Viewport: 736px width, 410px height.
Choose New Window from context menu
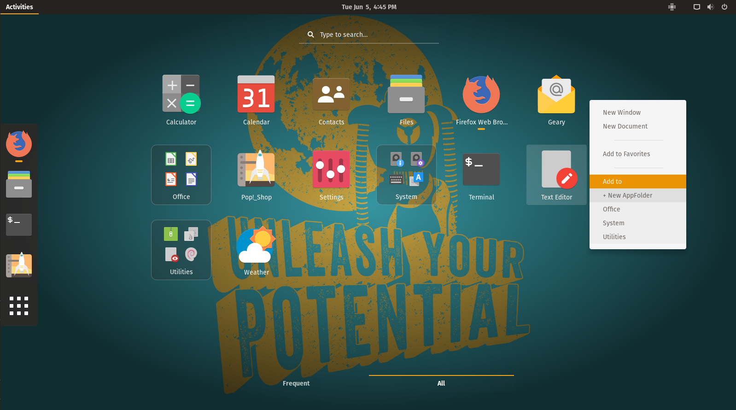pyautogui.click(x=638, y=112)
